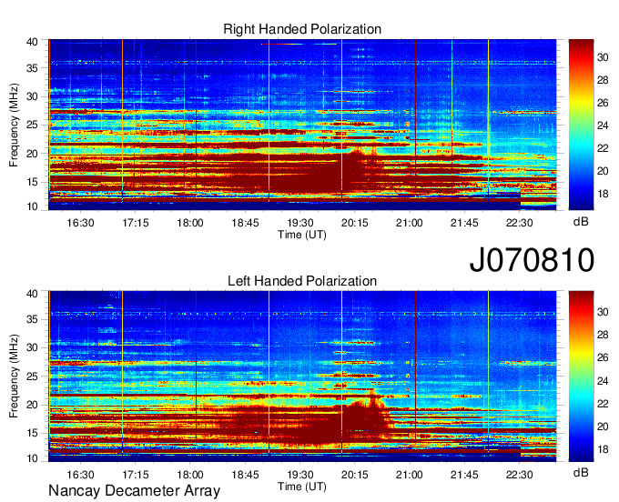Click the 35 MHz tick on the right-handed plot
619x502 pixels.
click(32, 68)
